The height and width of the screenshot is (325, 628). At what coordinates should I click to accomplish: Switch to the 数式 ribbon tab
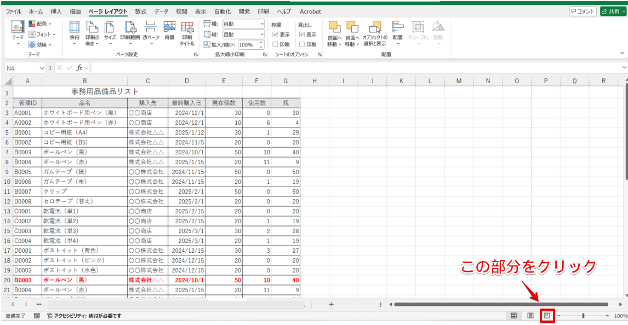point(140,11)
